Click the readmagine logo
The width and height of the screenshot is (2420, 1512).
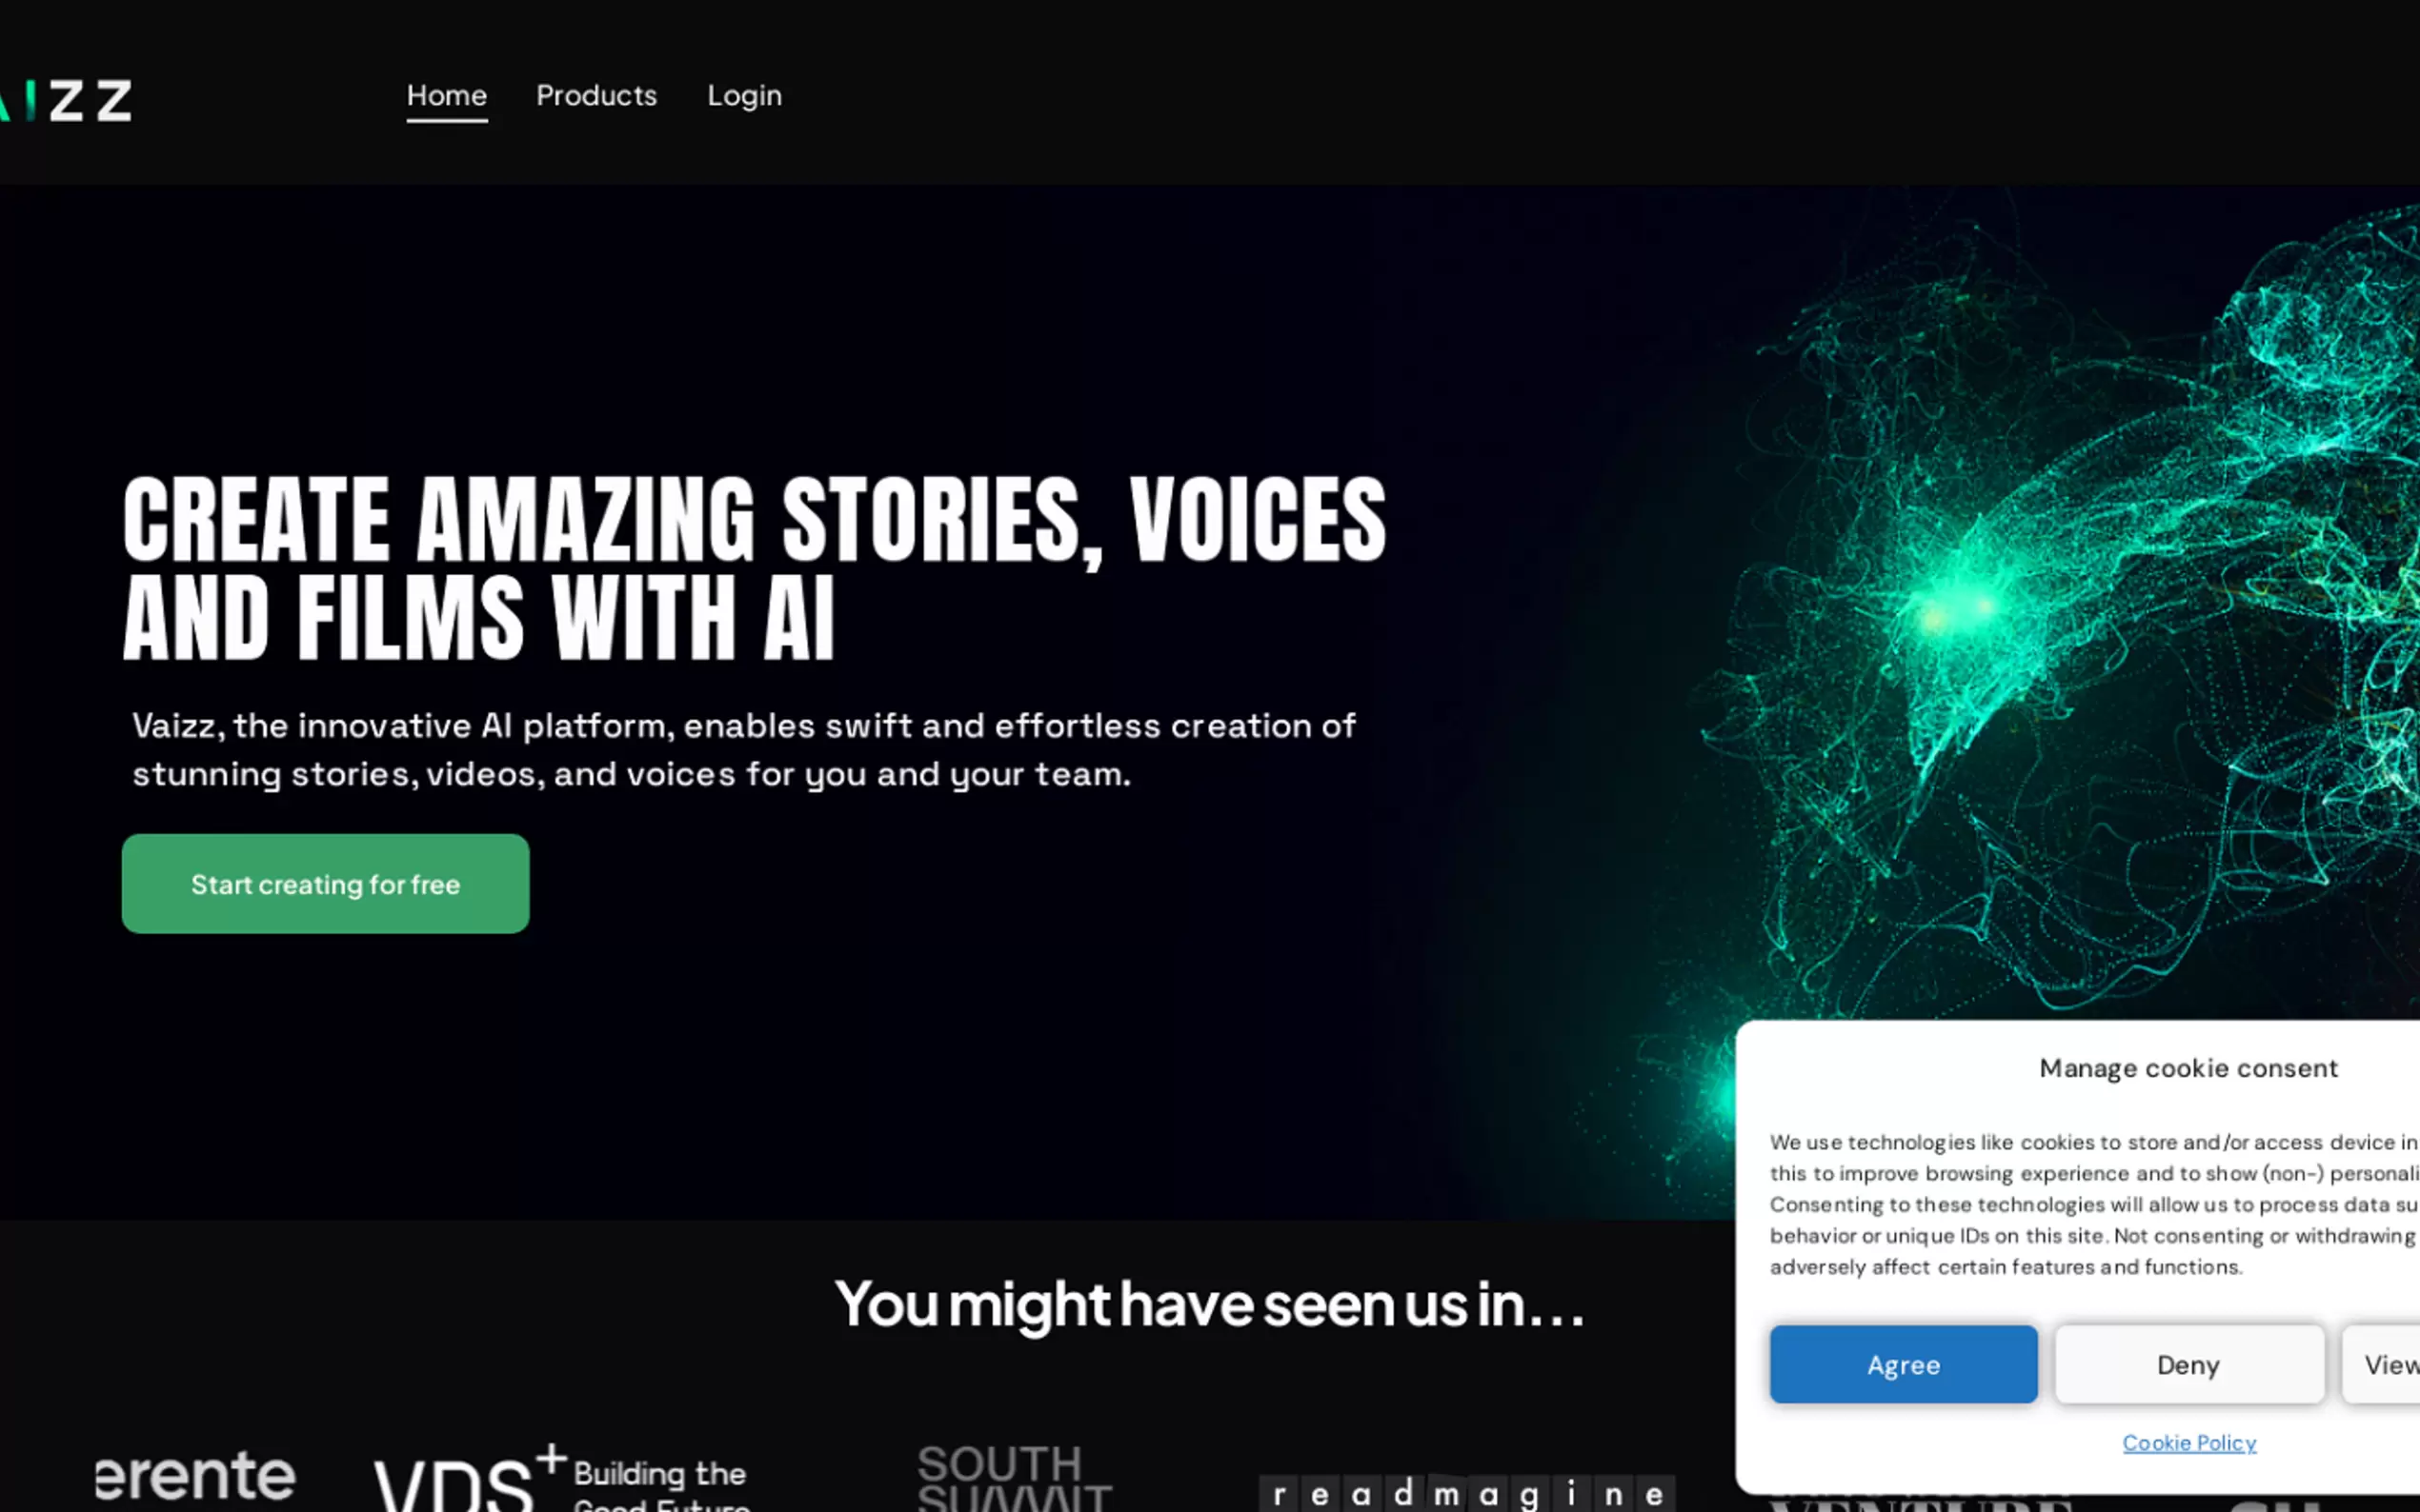click(1466, 1493)
